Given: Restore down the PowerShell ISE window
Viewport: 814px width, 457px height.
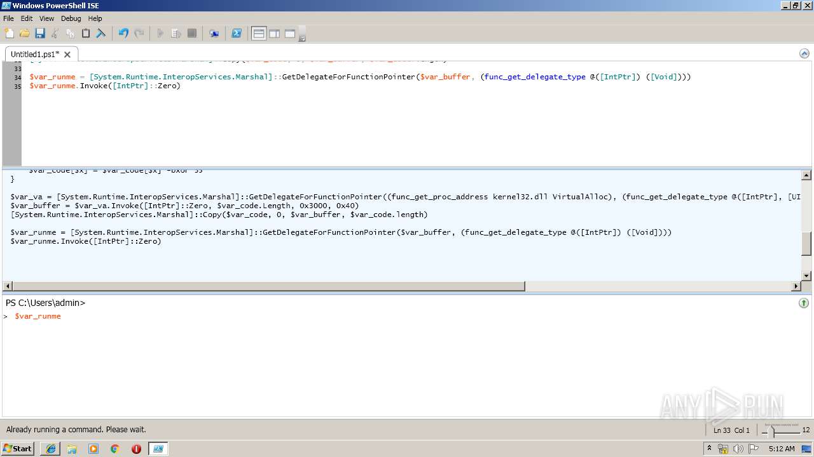Looking at the screenshot, I should click(796, 6).
